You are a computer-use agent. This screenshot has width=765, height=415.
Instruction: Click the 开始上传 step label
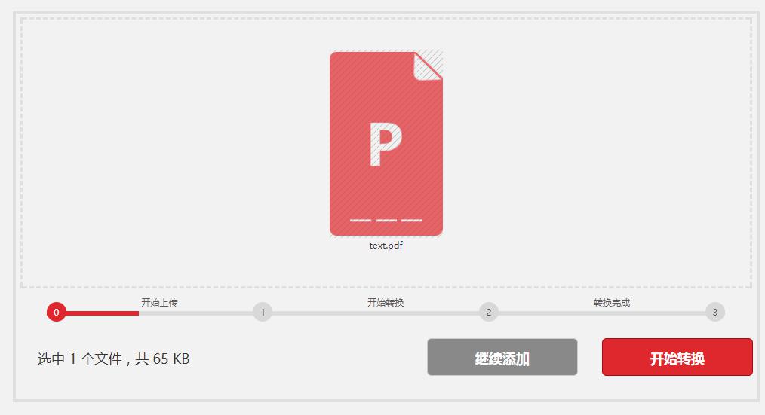click(x=159, y=303)
